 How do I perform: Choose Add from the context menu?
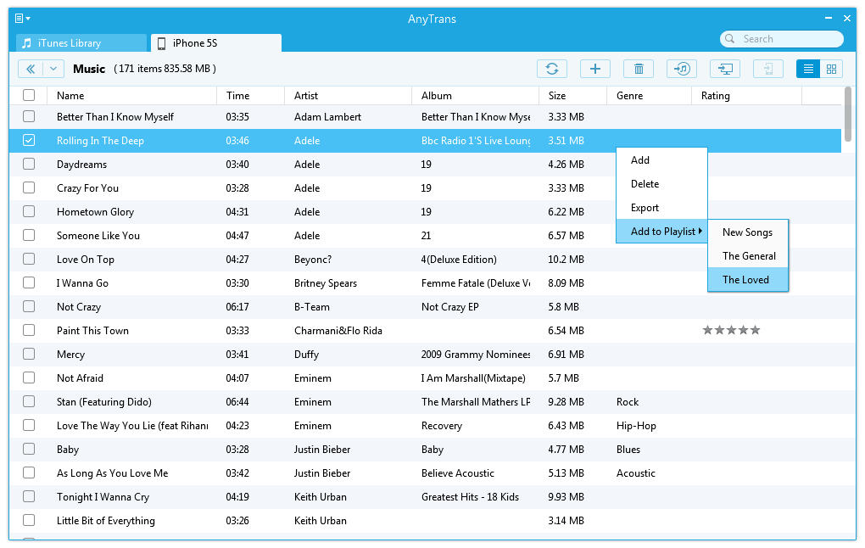click(x=661, y=160)
